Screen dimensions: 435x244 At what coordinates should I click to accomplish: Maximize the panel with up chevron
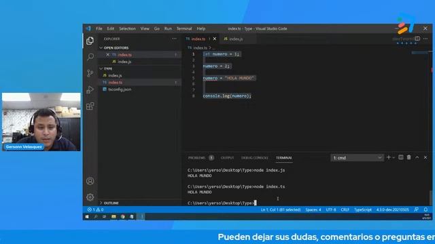tap(417, 157)
